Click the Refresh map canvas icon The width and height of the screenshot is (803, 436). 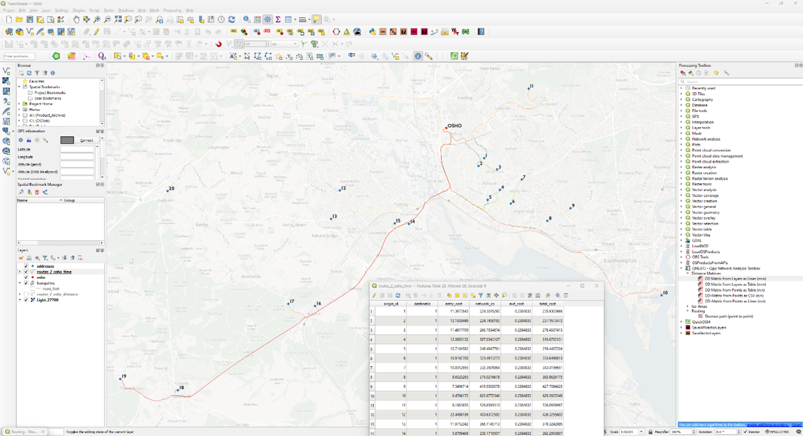coord(232,20)
